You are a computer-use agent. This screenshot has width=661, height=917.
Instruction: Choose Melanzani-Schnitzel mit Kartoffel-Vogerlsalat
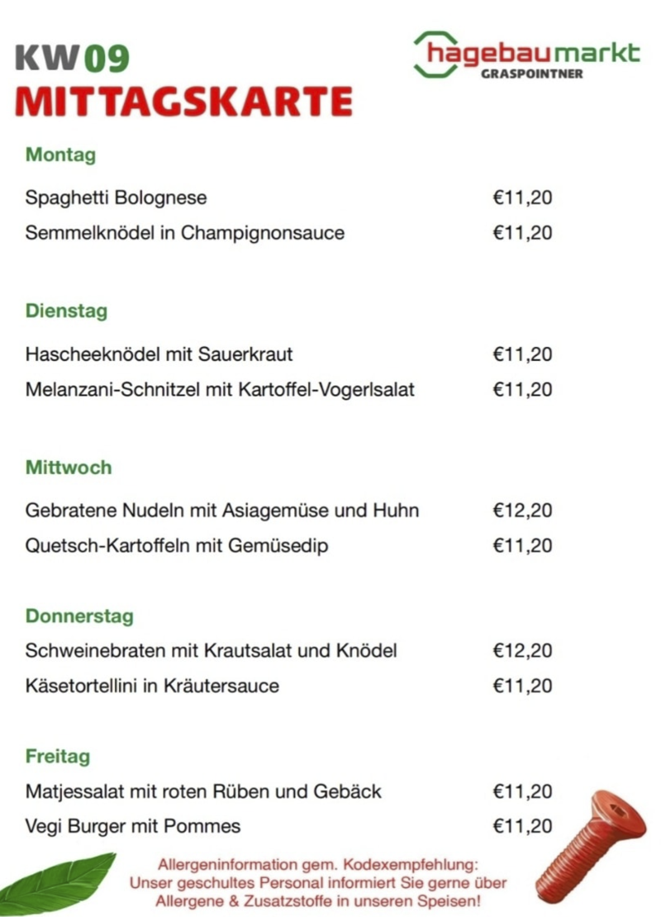[220, 389]
